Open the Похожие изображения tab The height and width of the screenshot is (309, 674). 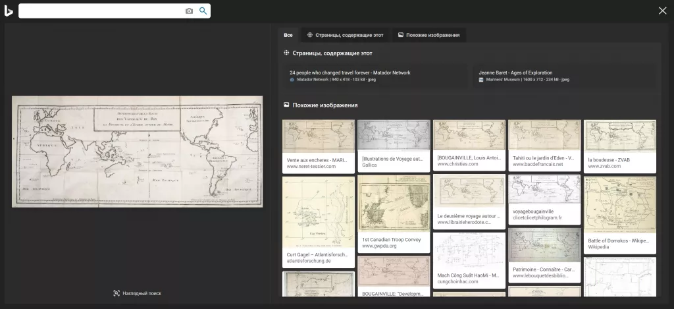coord(429,35)
